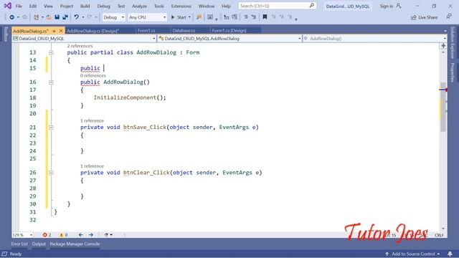This screenshot has width=459, height=258.
Task: Open the Edit menu
Action: (x=33, y=6)
